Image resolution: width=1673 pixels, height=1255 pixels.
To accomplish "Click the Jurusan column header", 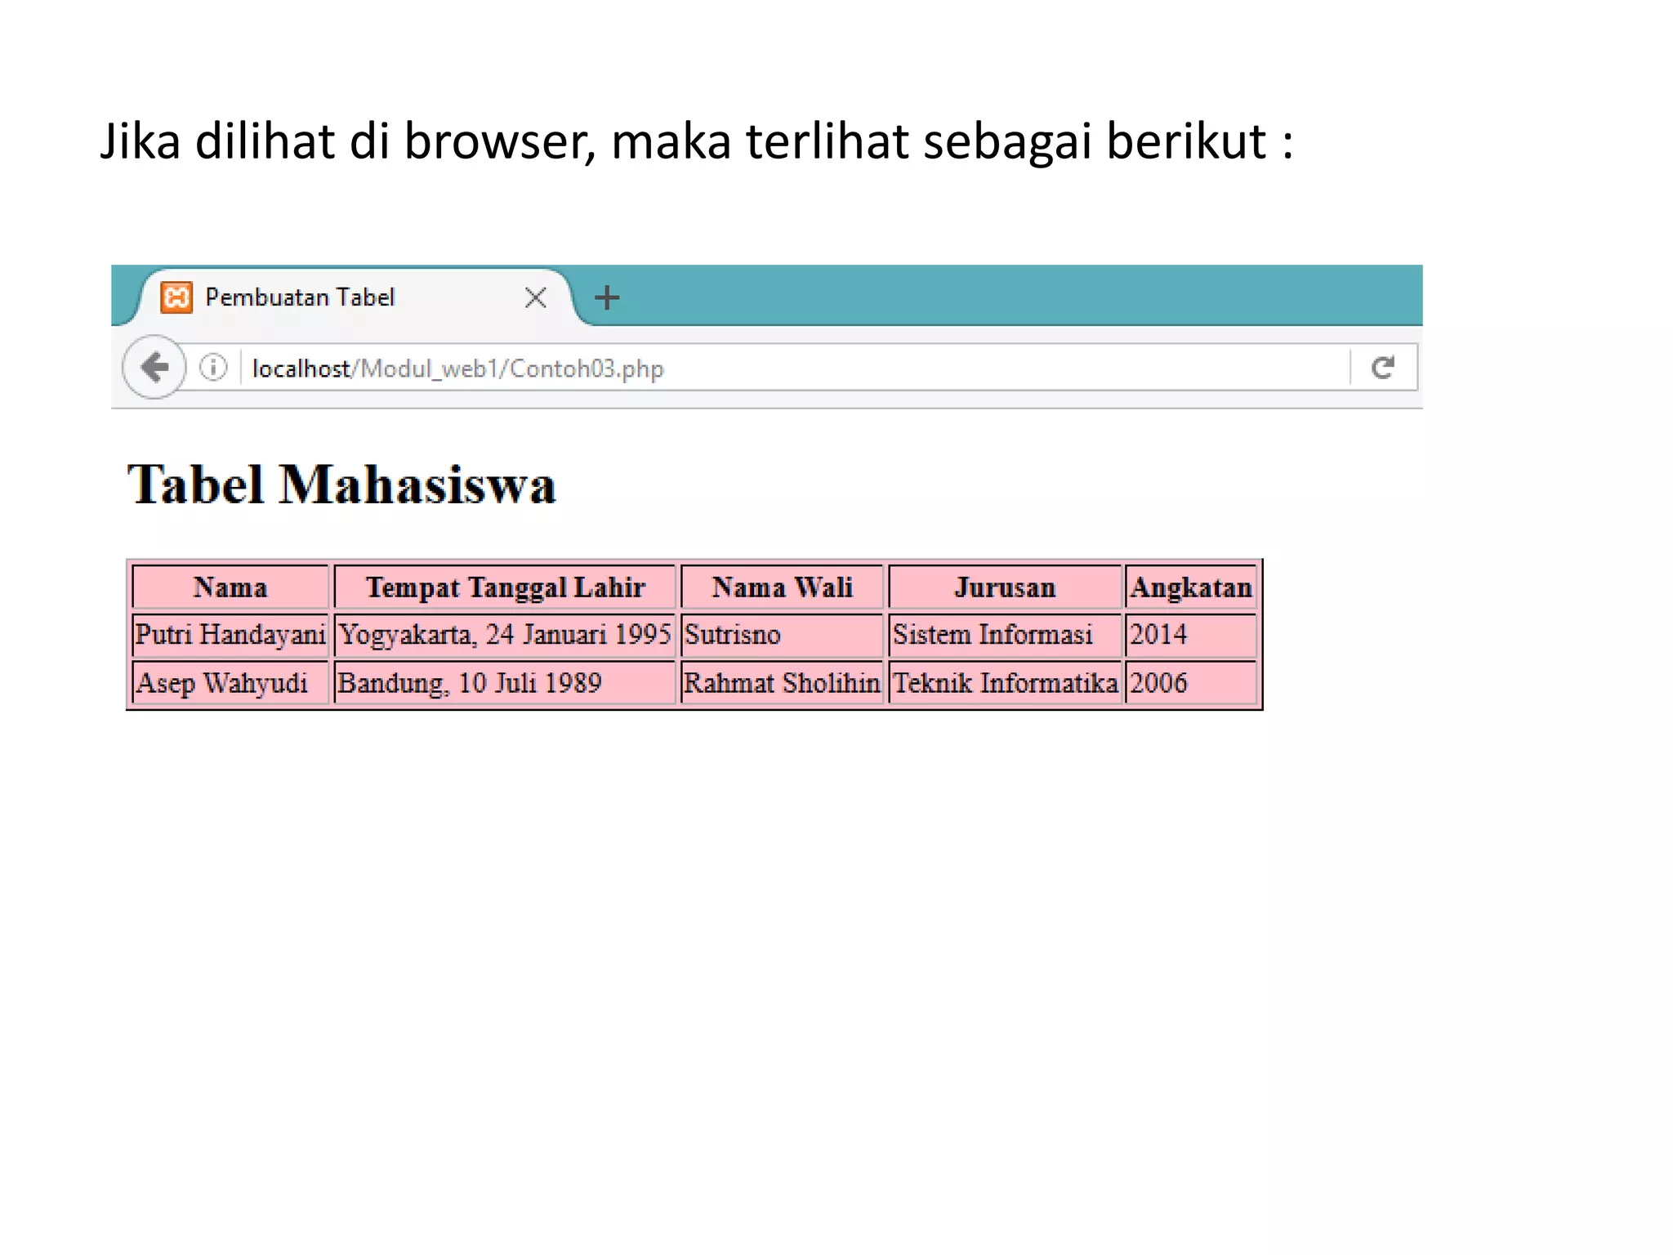I will coord(1005,587).
